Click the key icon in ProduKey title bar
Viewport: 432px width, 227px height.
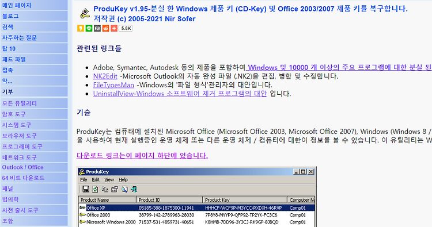point(82,172)
